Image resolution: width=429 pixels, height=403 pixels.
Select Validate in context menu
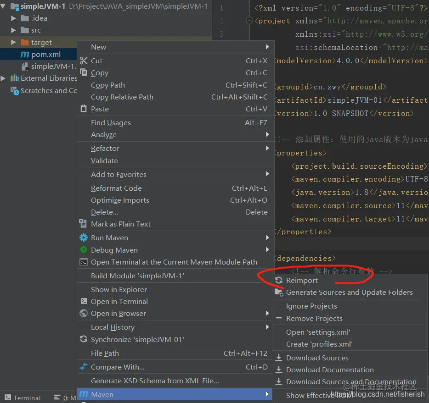(x=175, y=160)
